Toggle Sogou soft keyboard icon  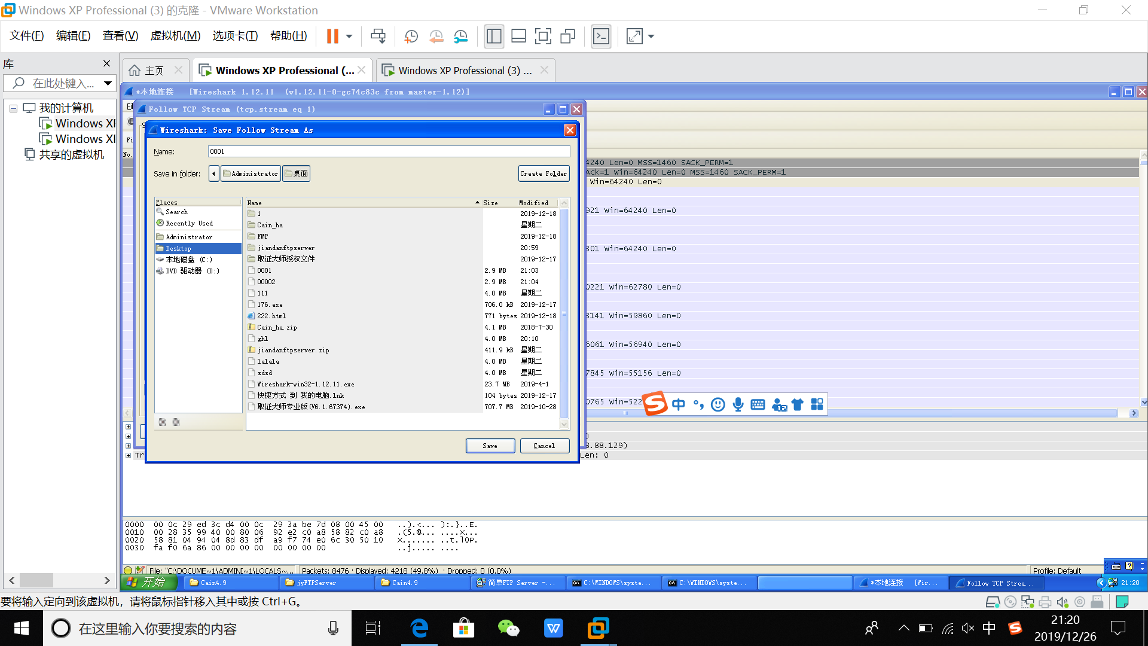tap(758, 405)
